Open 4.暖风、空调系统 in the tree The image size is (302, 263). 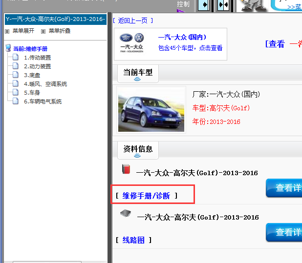click(x=45, y=84)
